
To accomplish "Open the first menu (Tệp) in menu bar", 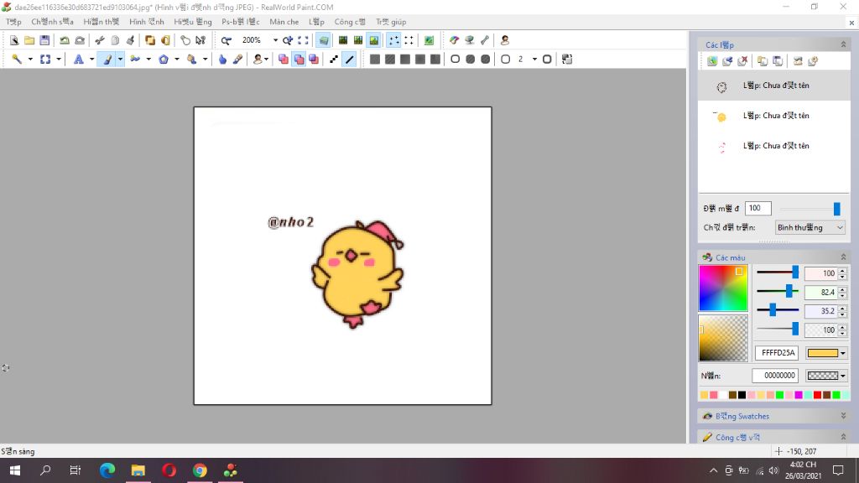I will (13, 22).
